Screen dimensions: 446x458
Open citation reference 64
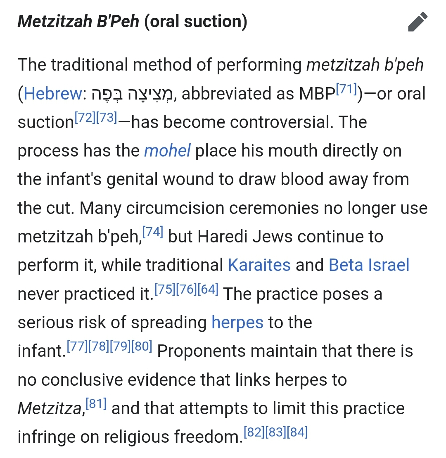(208, 289)
